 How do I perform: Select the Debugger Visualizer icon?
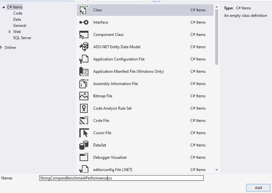point(84,157)
